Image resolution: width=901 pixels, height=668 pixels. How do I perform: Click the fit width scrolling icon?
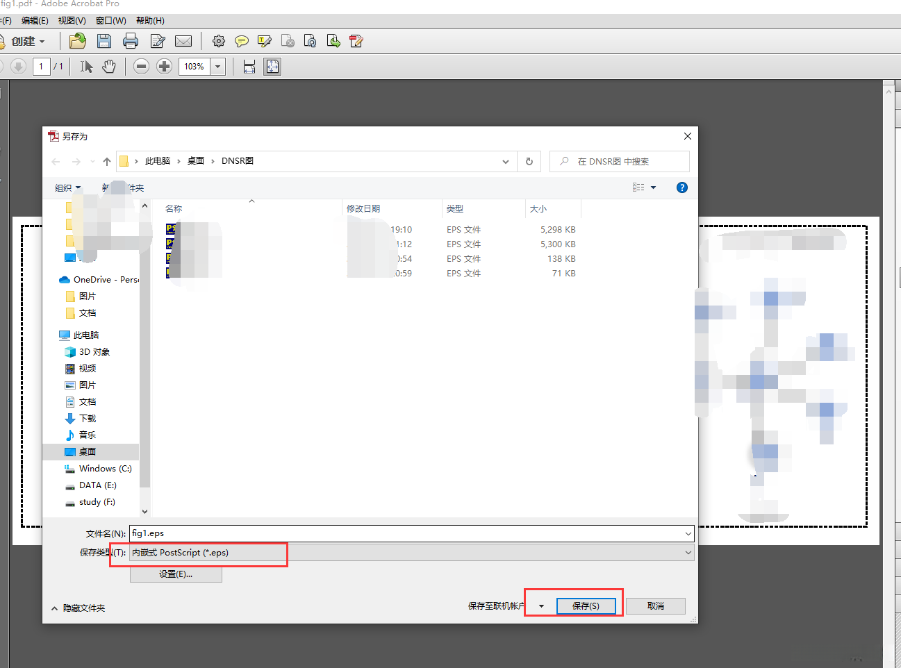pos(249,67)
